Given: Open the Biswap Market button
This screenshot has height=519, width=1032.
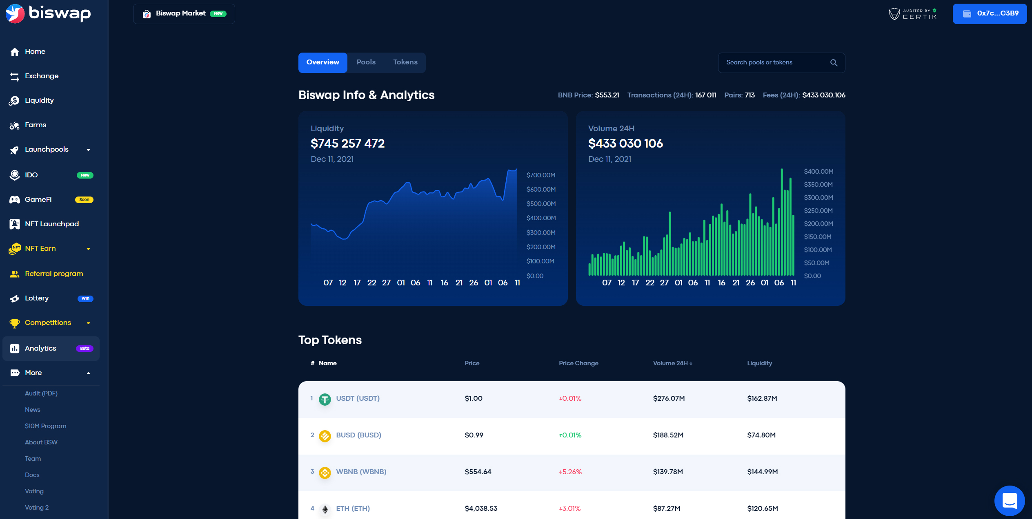Looking at the screenshot, I should 184,14.
